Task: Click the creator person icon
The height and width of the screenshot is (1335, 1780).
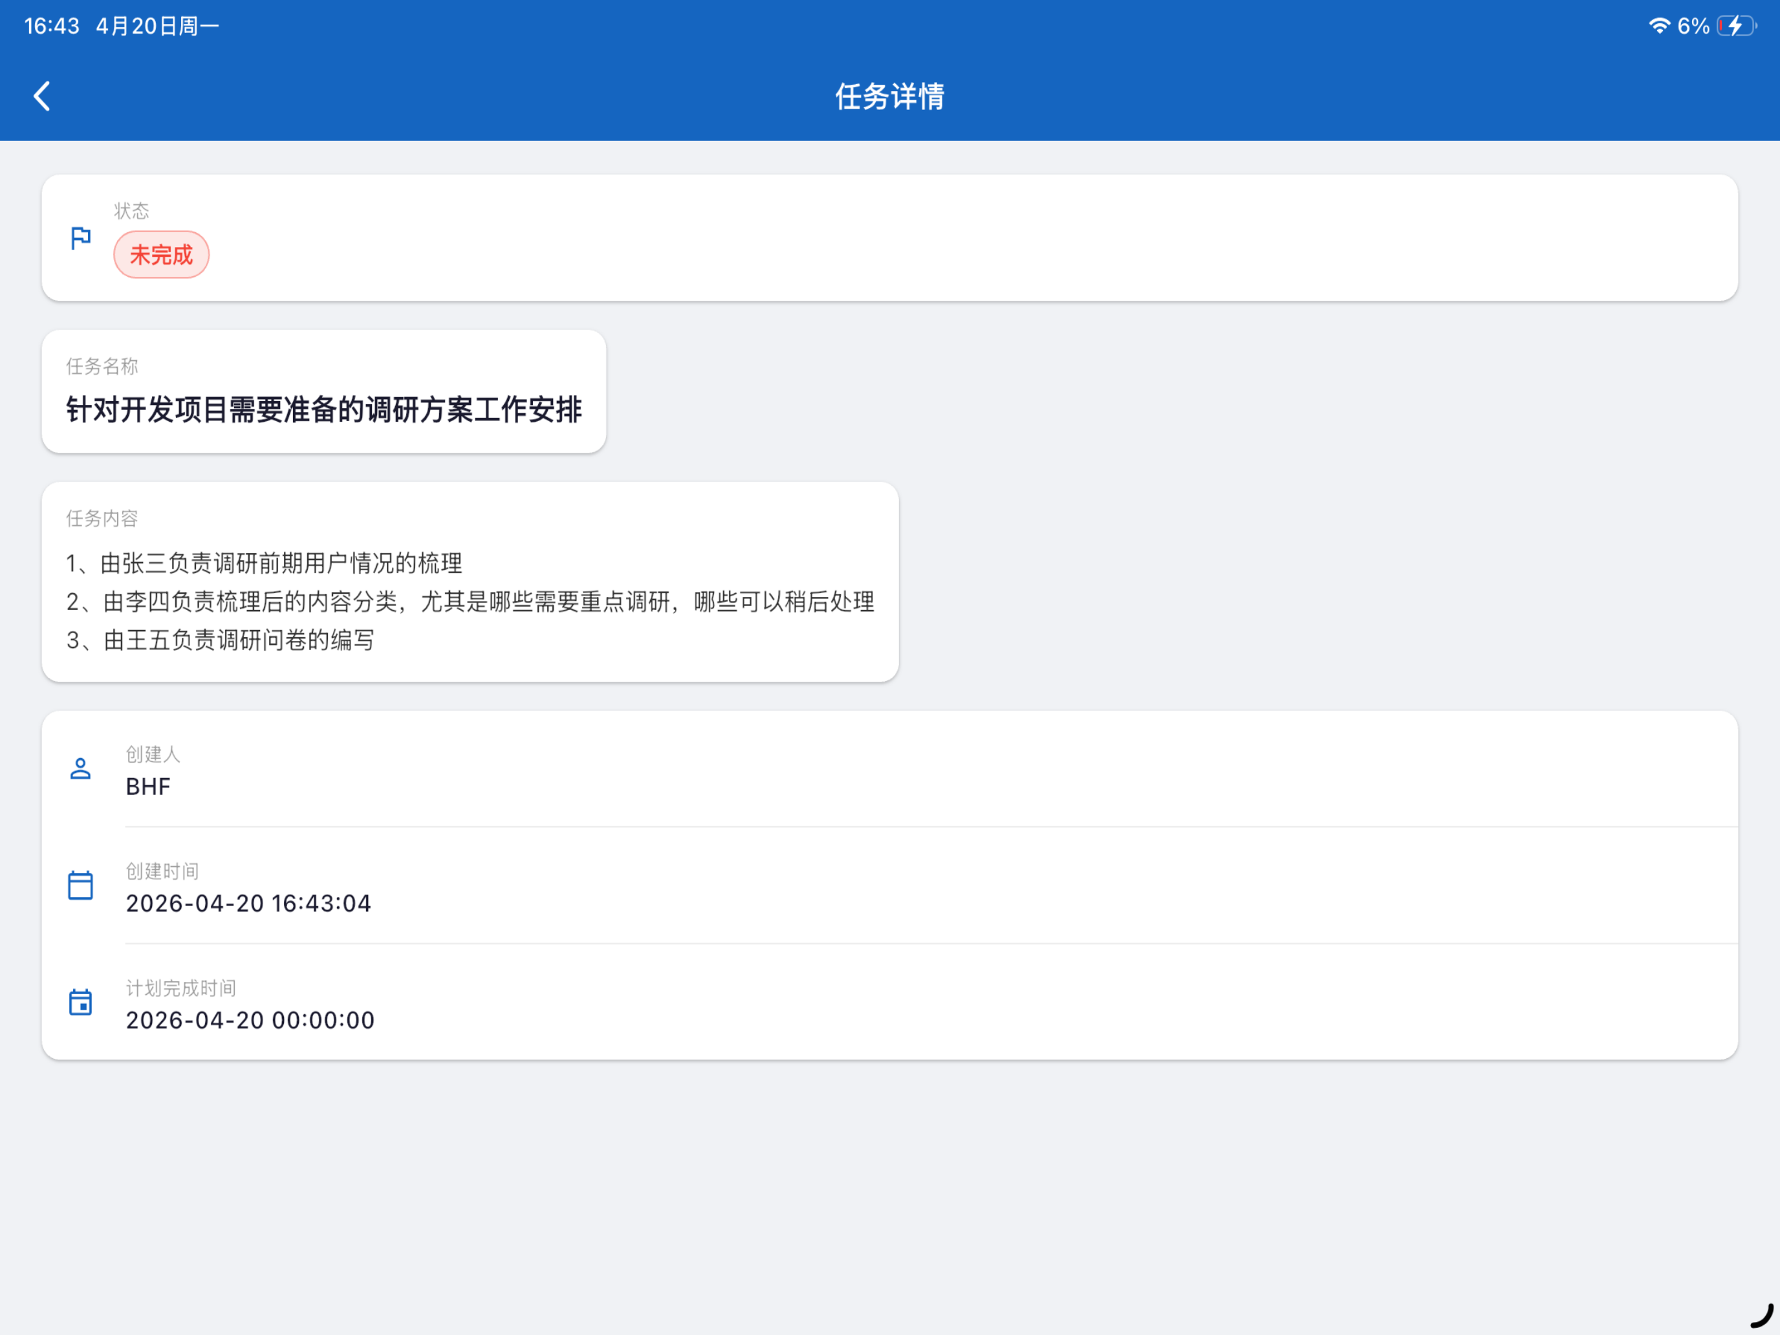Action: (x=80, y=768)
